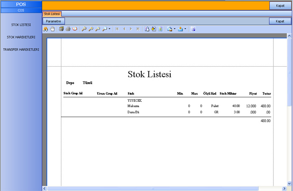
Task: Click the Makarna stock row name
Action: 133,106
